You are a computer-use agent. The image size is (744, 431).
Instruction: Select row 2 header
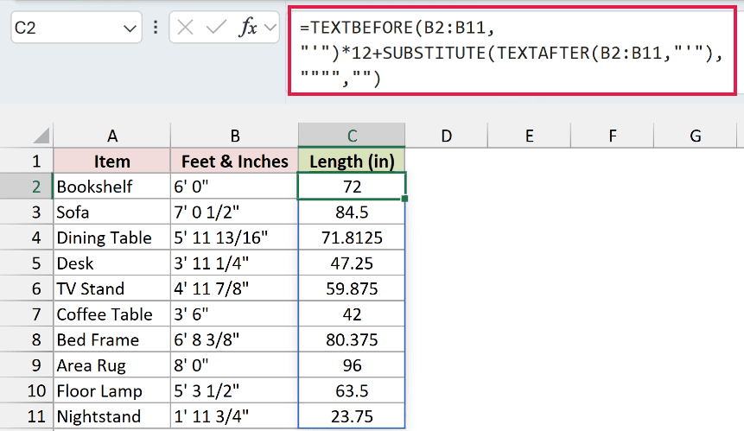click(27, 187)
